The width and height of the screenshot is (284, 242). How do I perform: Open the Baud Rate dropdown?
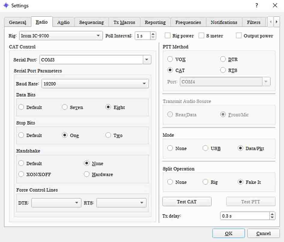pos(144,84)
